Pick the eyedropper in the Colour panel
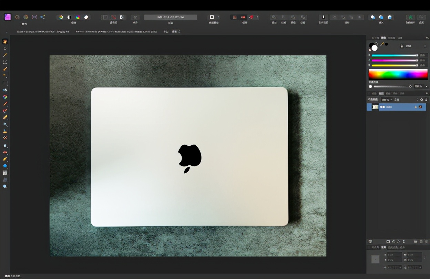The image size is (430, 279). tap(382, 44)
